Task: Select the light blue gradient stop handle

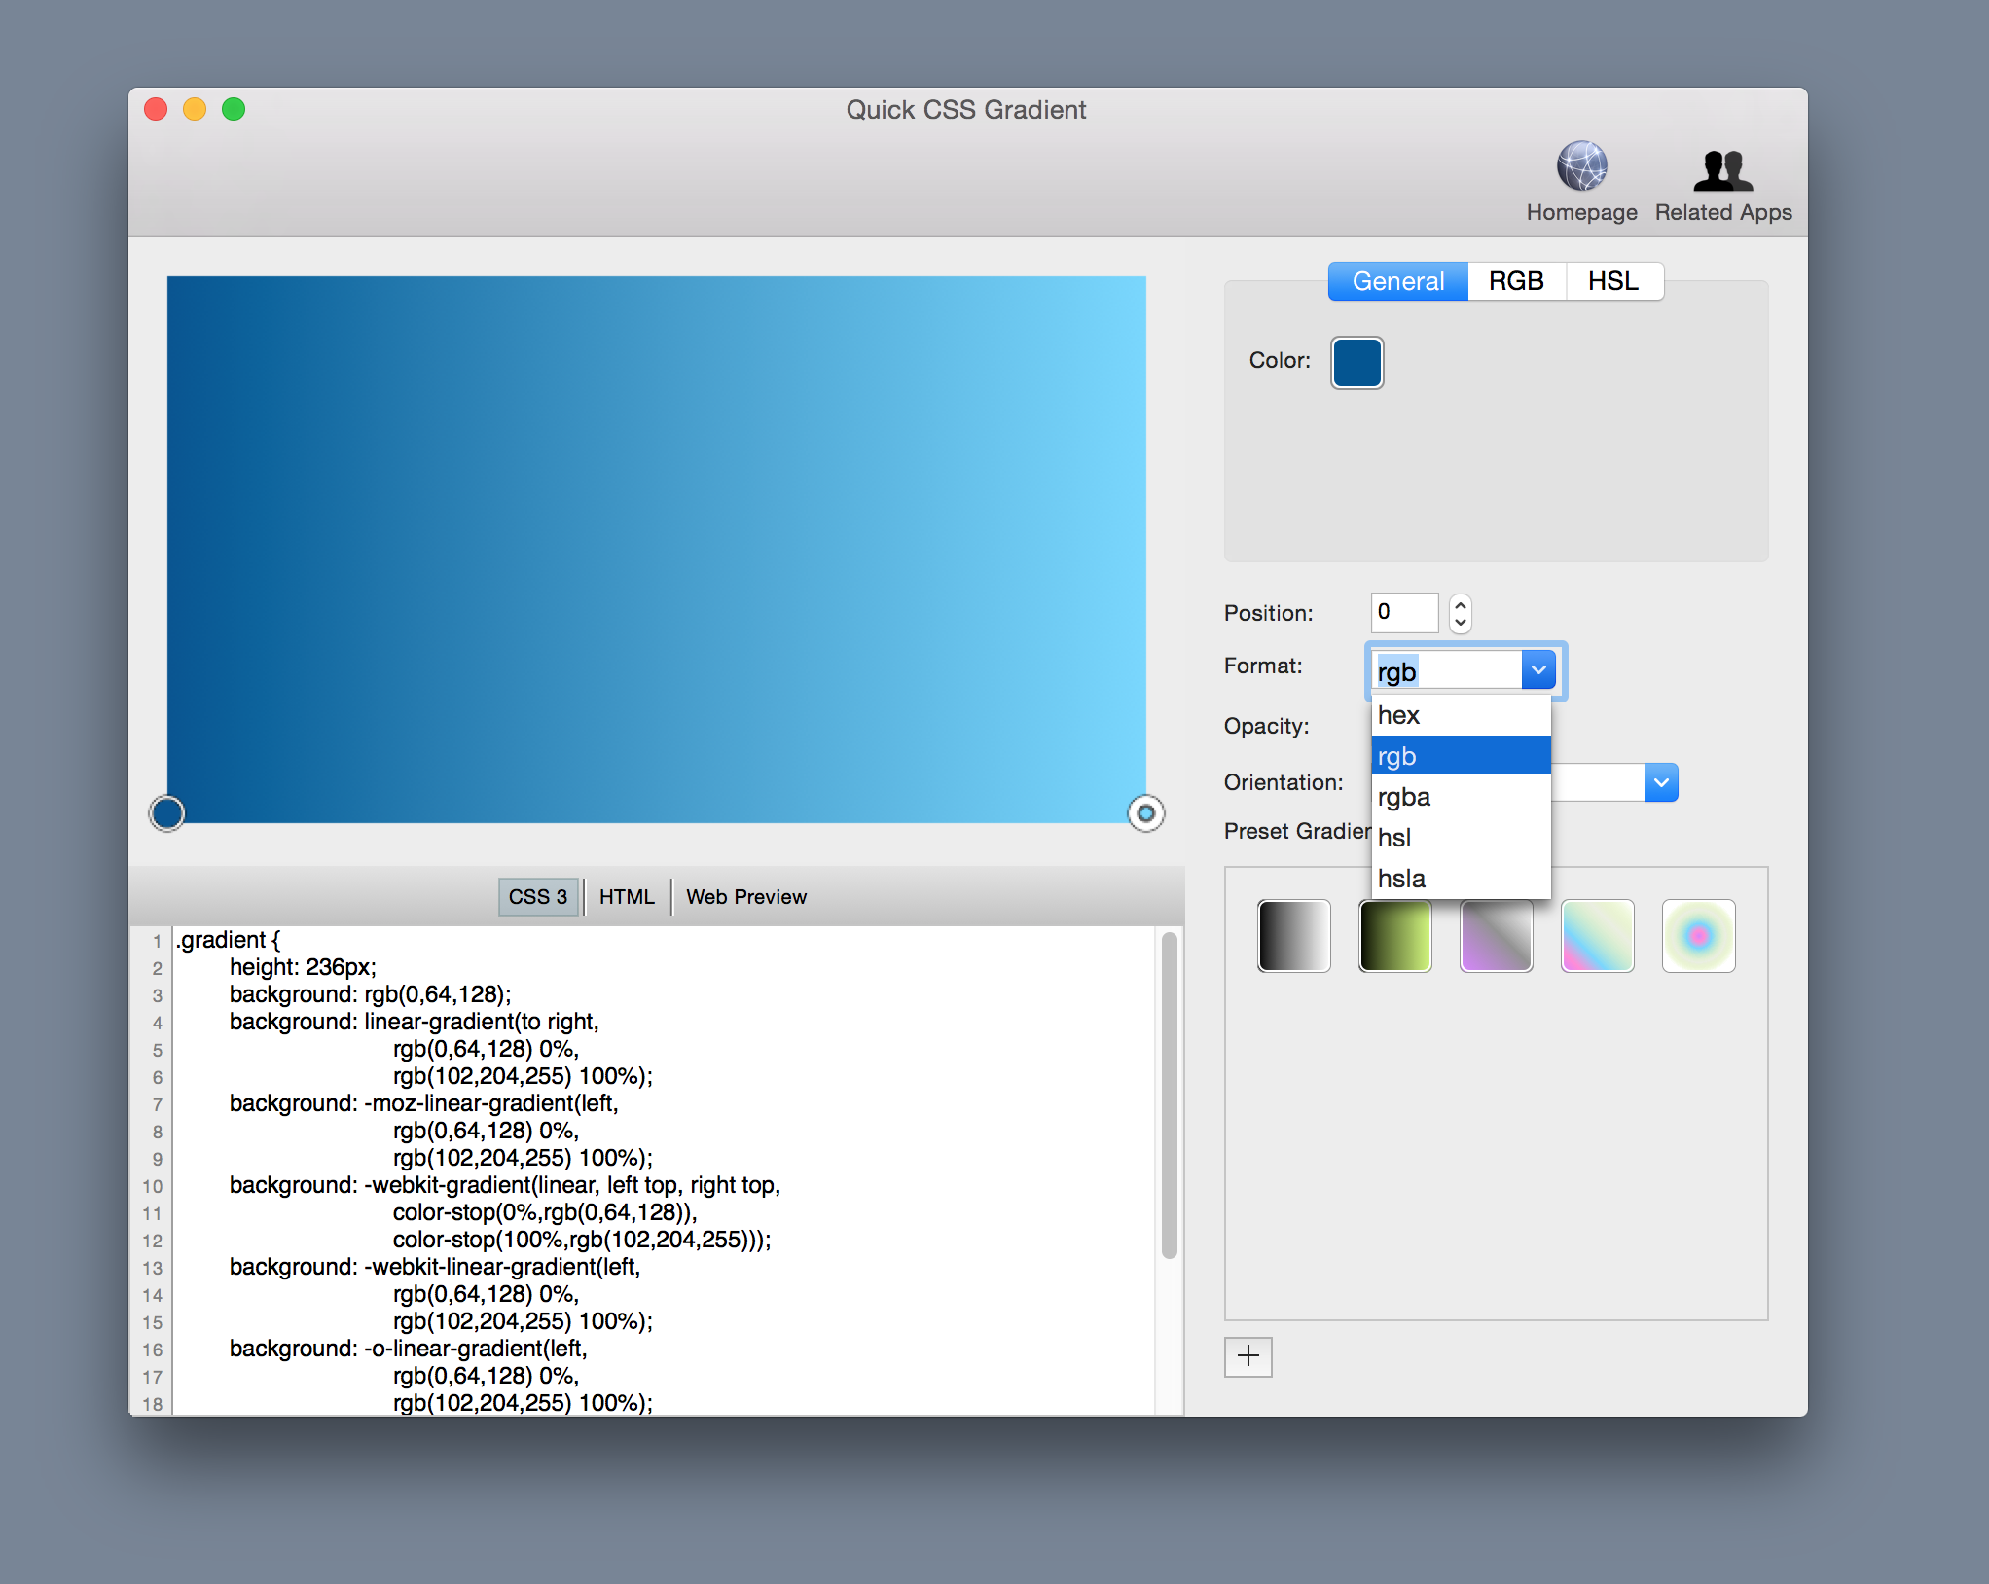Action: (x=1145, y=813)
